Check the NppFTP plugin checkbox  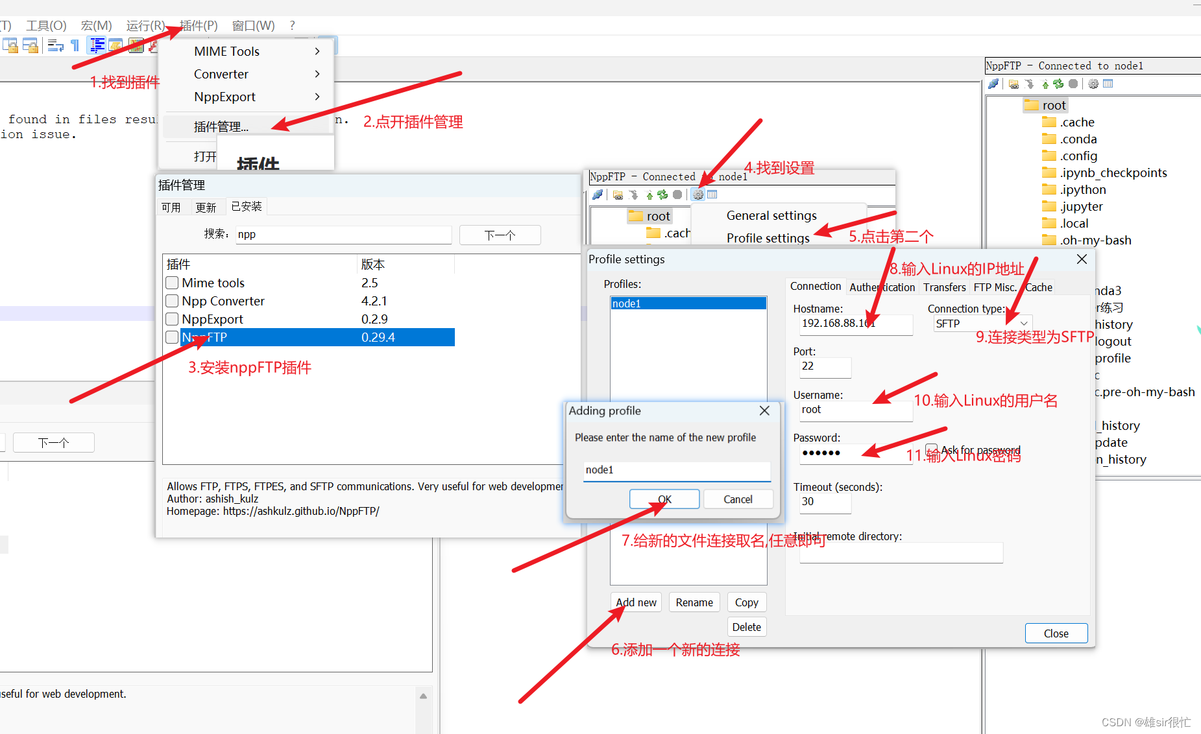point(172,337)
